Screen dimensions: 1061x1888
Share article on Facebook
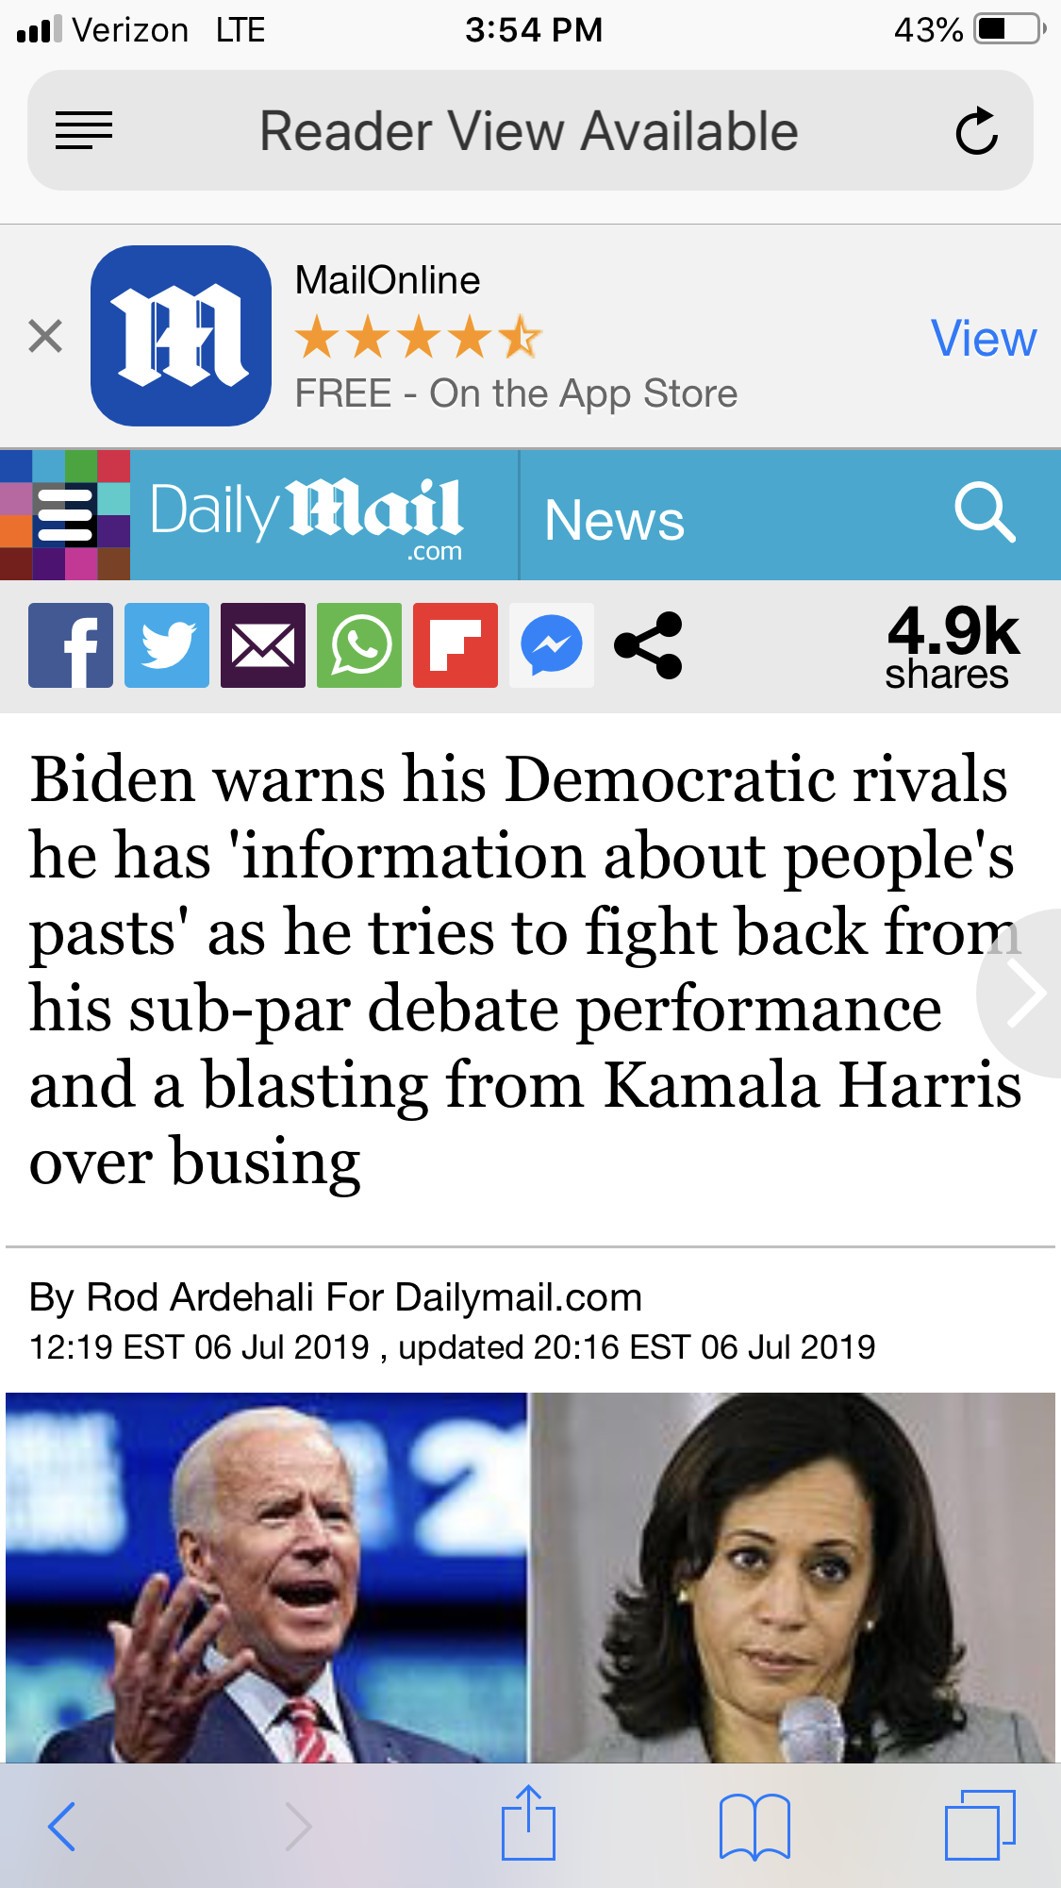click(71, 645)
